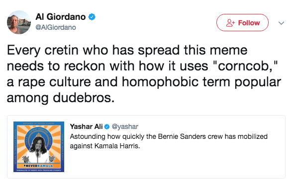Open the Al Giordano display name link
This screenshot has height=183, width=295.
[x=61, y=17]
